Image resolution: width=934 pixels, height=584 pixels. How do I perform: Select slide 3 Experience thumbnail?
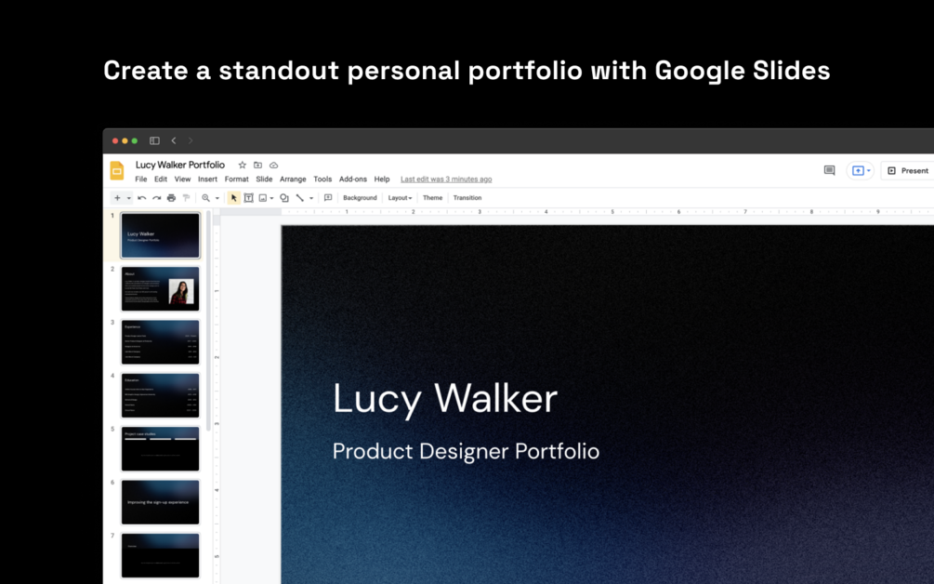click(160, 342)
